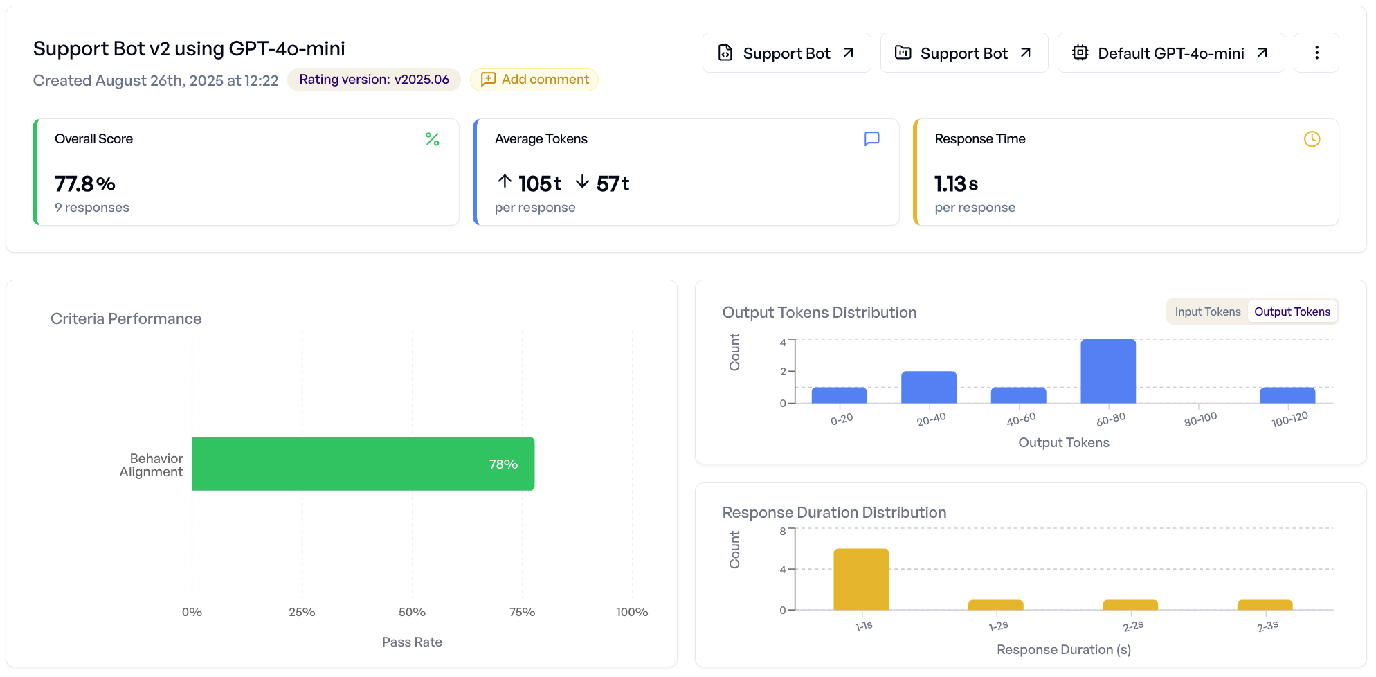Click the green Behavior Alignment 78% bar
This screenshot has width=1376, height=677.
click(363, 464)
